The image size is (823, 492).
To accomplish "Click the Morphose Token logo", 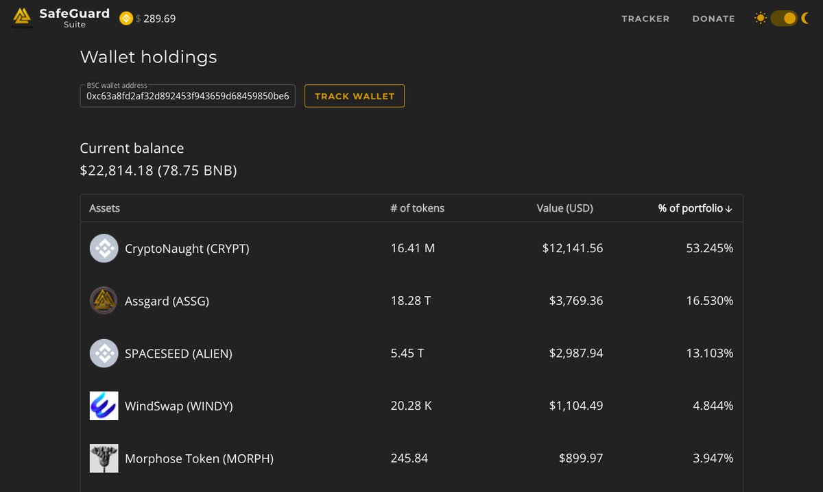I will (104, 458).
